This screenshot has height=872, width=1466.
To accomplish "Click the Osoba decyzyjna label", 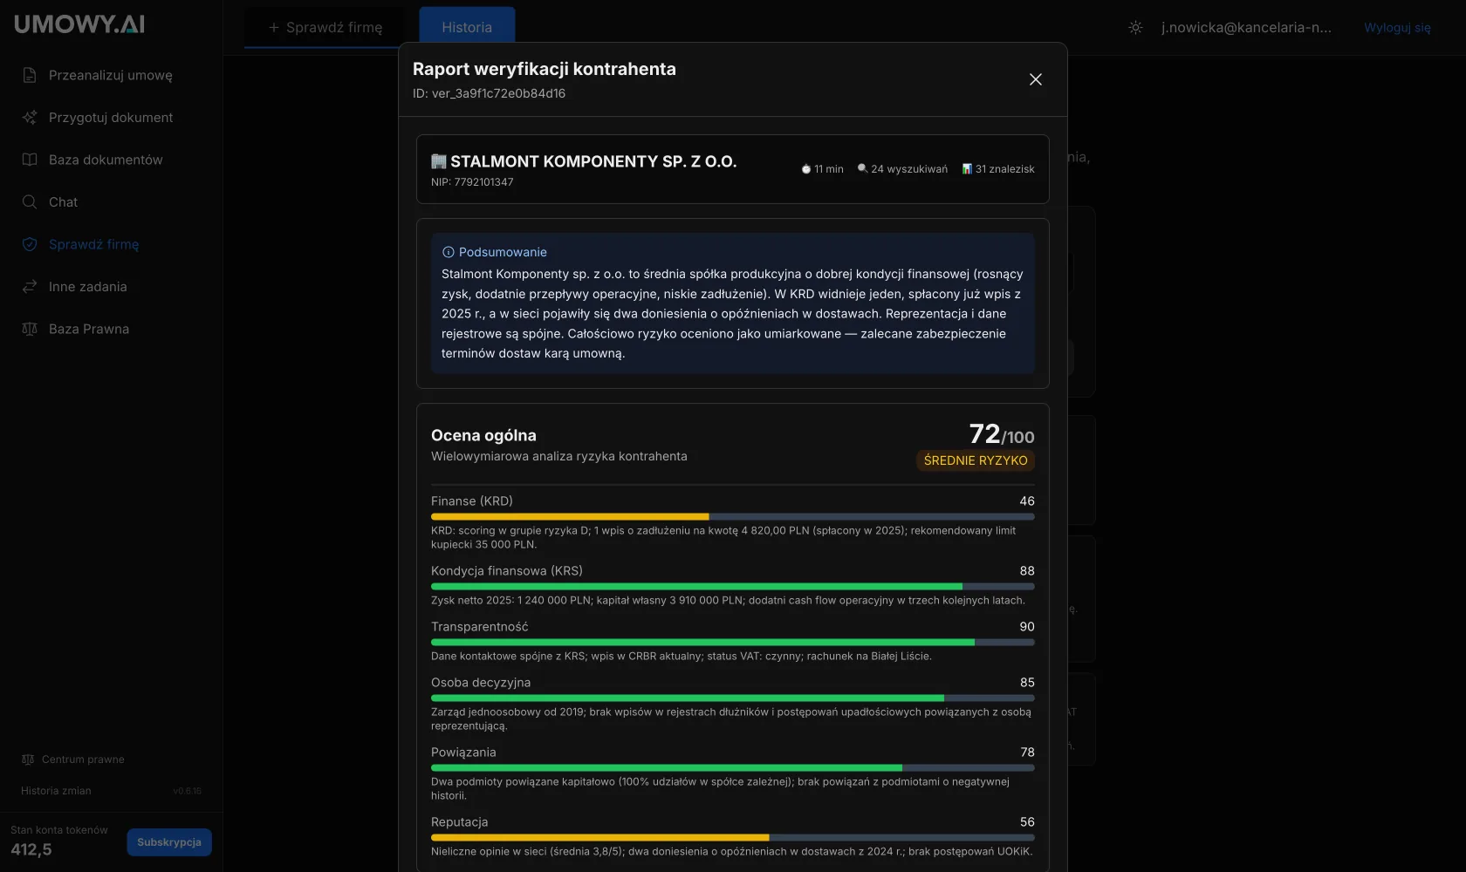I will click(481, 683).
